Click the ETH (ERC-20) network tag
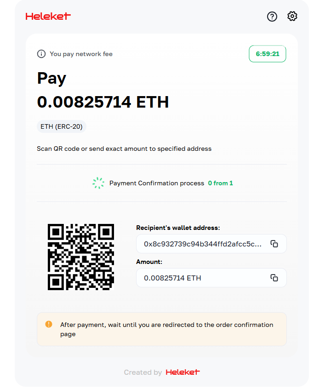 (x=62, y=126)
